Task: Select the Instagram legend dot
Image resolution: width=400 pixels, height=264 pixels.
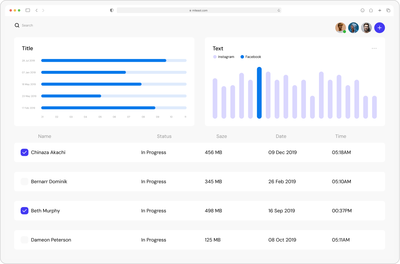Action: [215, 57]
